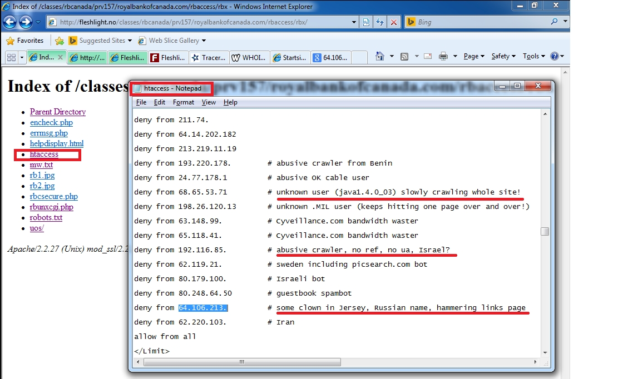Switch to the 'http://...' tab
Image resolution: width=623 pixels, height=379 pixels.
[x=87, y=58]
